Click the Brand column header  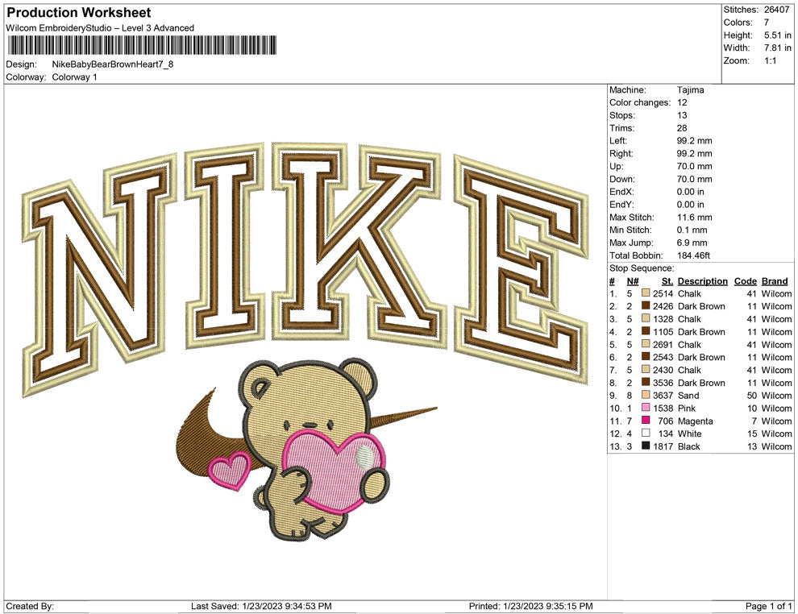pyautogui.click(x=775, y=281)
